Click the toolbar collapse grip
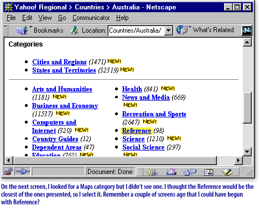260x216 pixels. coord(6,30)
